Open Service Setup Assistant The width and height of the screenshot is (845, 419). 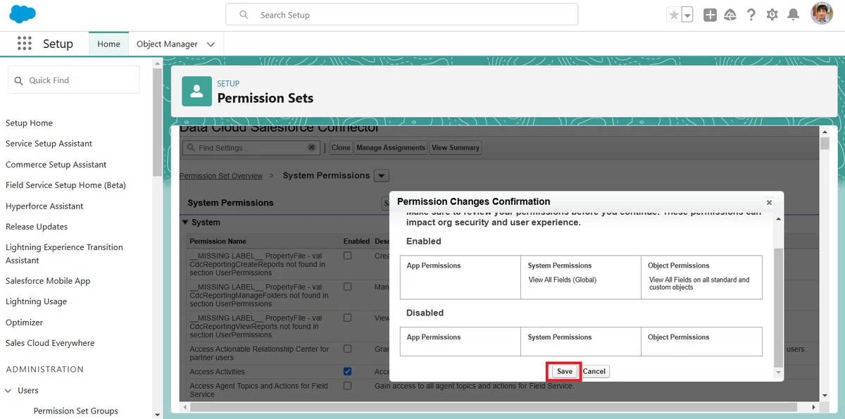pos(49,144)
